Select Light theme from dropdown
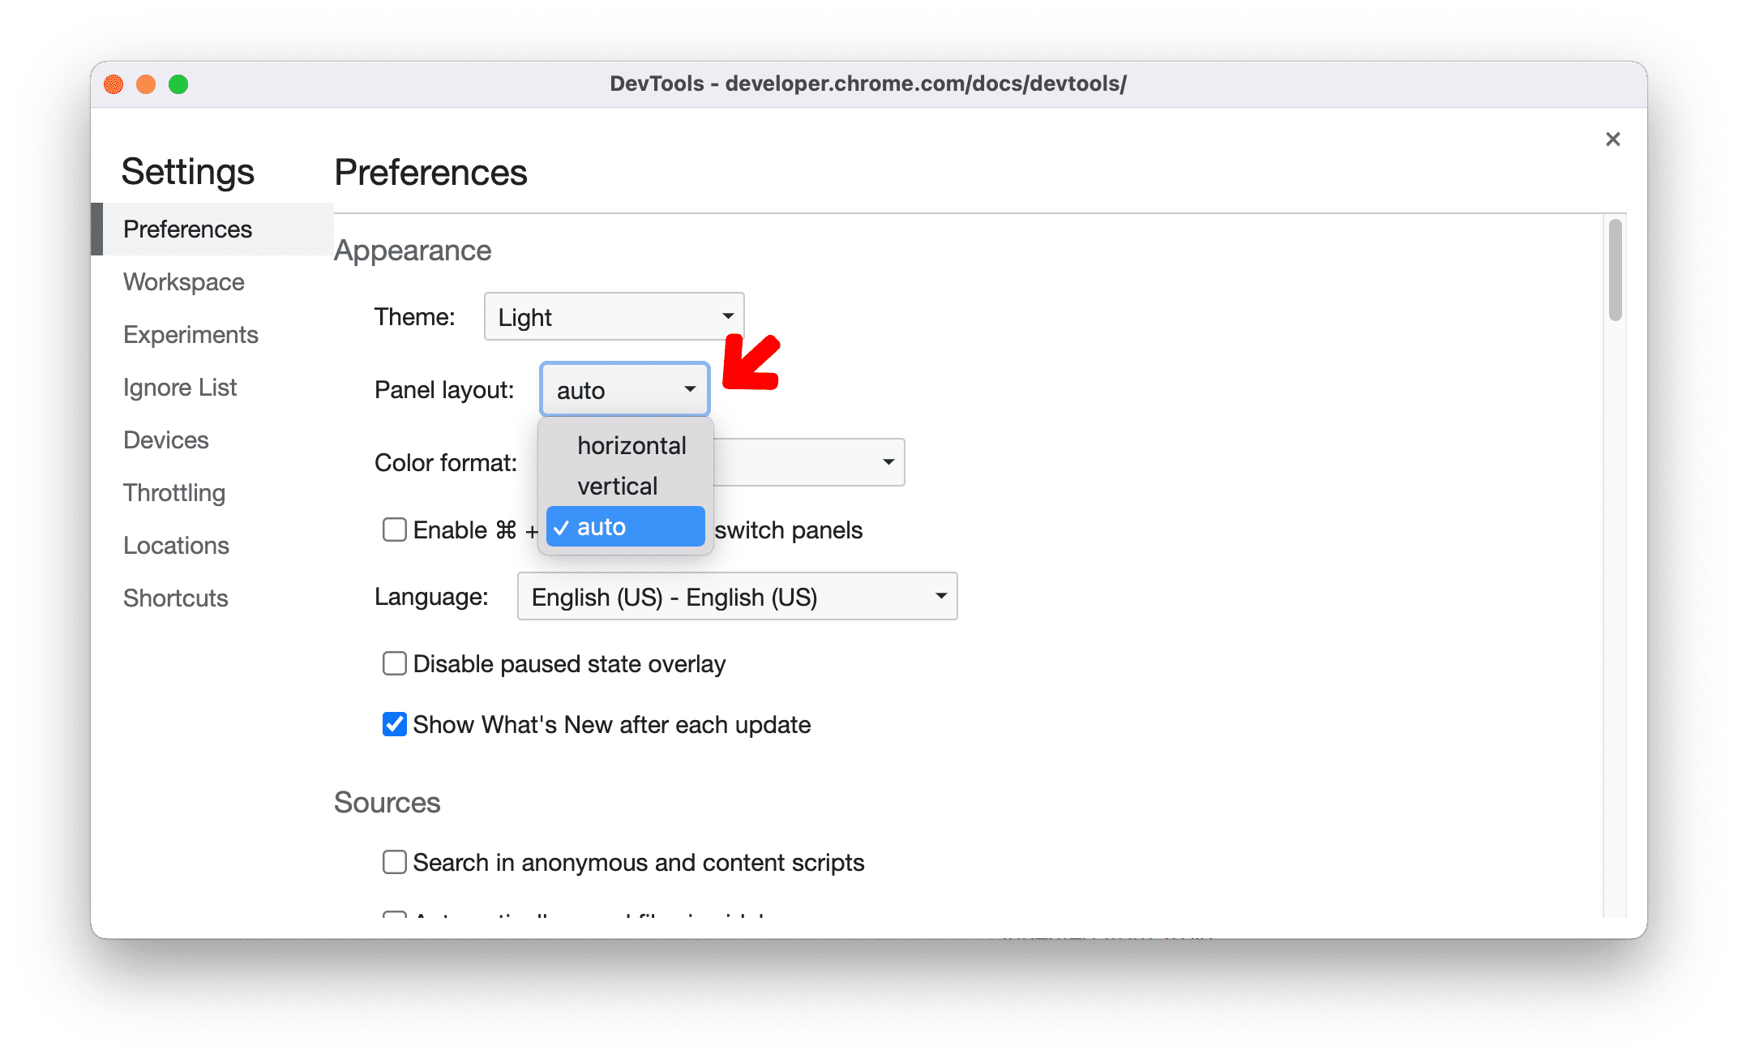Screen dimensions: 1738x1059 click(x=612, y=315)
